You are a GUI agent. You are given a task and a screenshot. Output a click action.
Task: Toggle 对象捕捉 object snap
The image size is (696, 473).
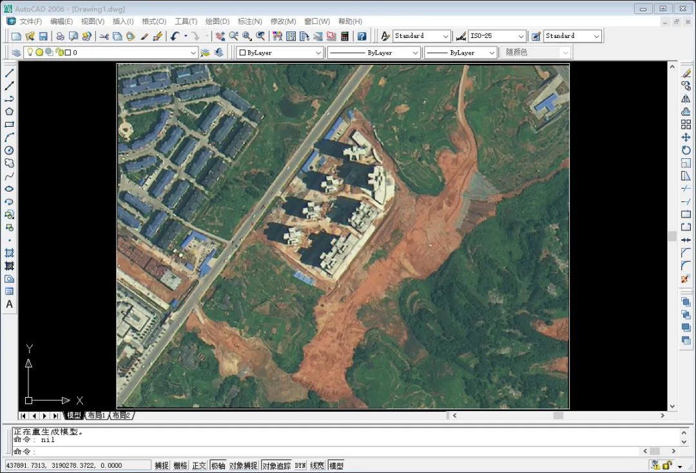(x=243, y=465)
